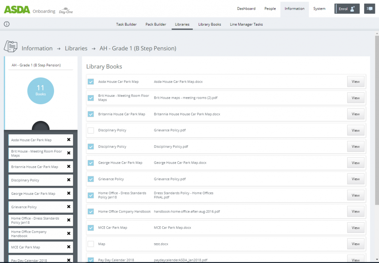
Task: Remove "Pay Day Calendar 2018" chip
Action: 68,260
